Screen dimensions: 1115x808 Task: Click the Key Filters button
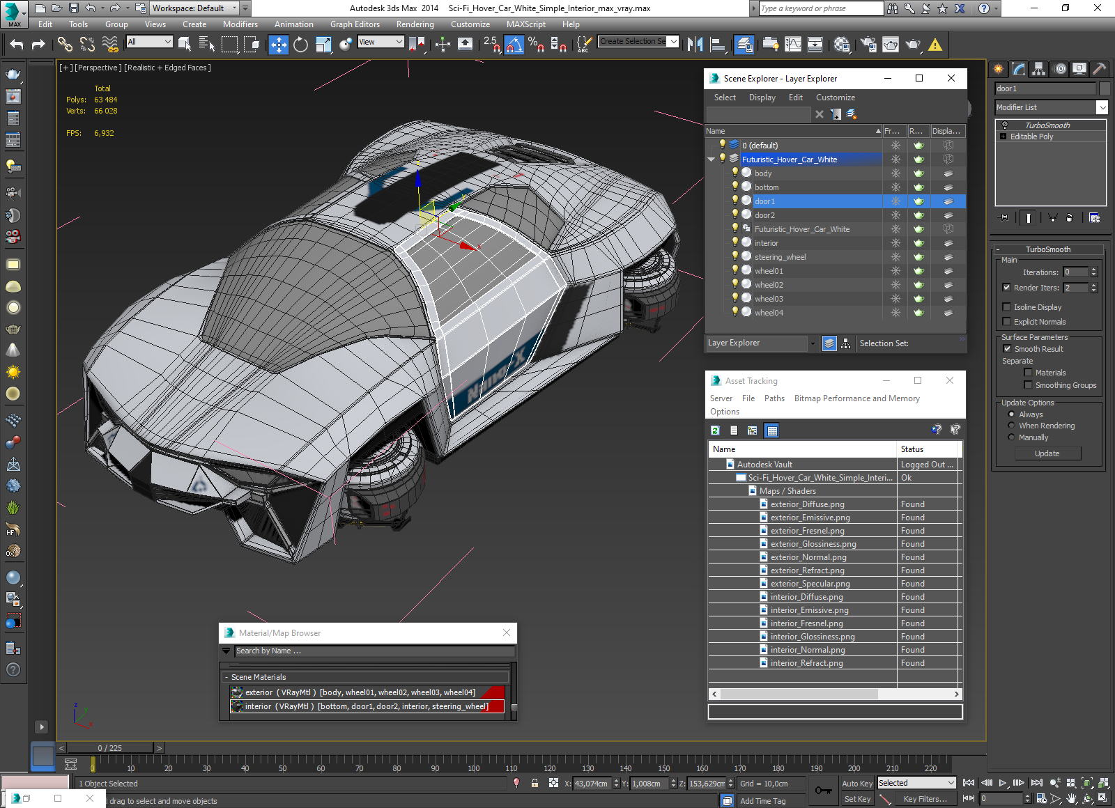point(925,799)
